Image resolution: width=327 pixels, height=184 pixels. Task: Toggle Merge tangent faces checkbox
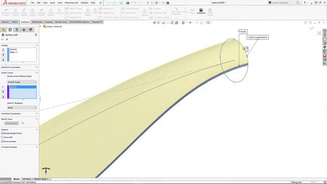2,133
